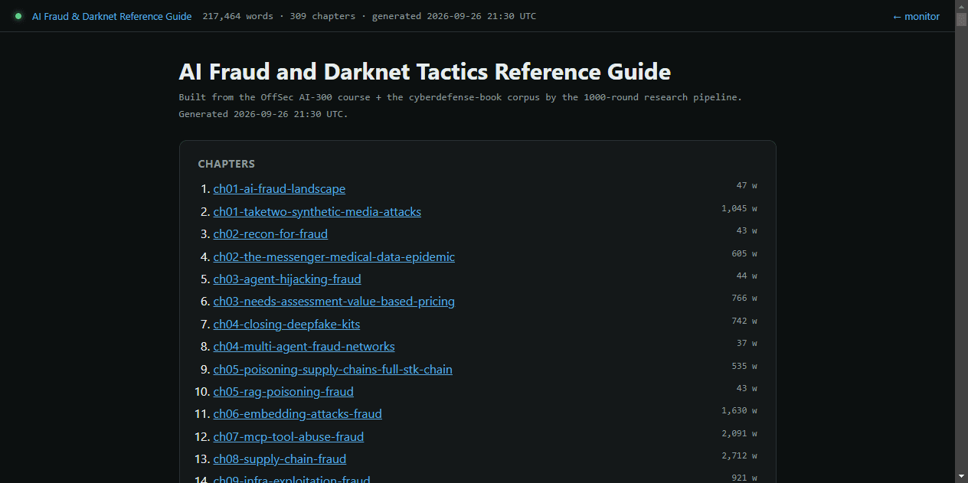This screenshot has height=483, width=968.
Task: Click the green status dot in the header
Action: pyautogui.click(x=18, y=16)
